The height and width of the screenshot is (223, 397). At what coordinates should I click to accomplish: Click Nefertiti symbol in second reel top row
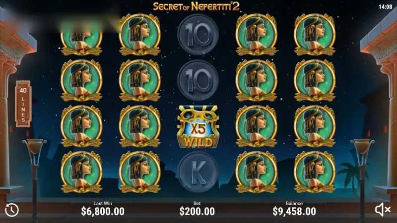(x=140, y=35)
